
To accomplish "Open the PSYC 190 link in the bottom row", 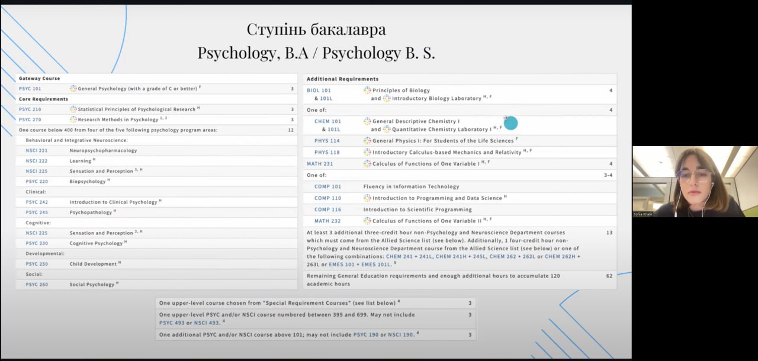I will pos(365,335).
